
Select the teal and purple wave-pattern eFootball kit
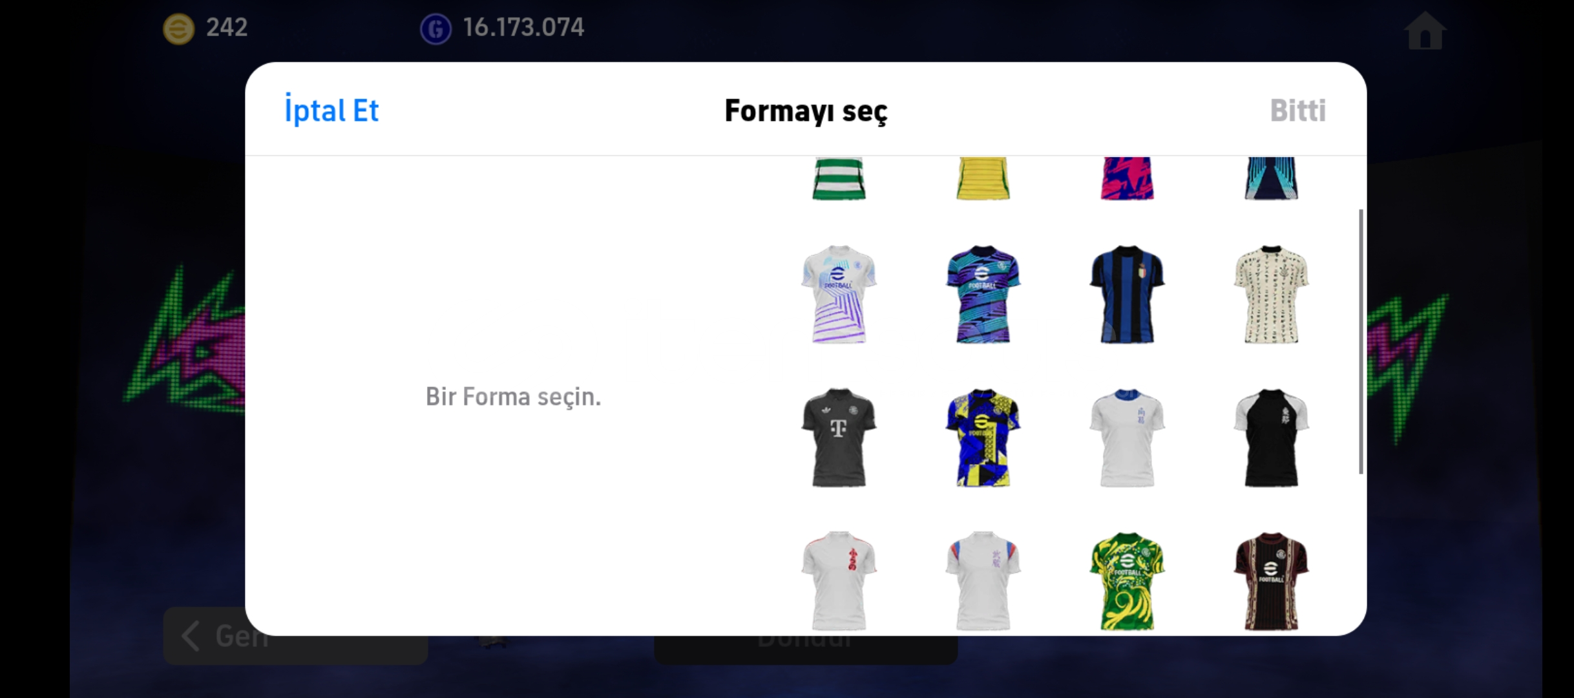(983, 294)
